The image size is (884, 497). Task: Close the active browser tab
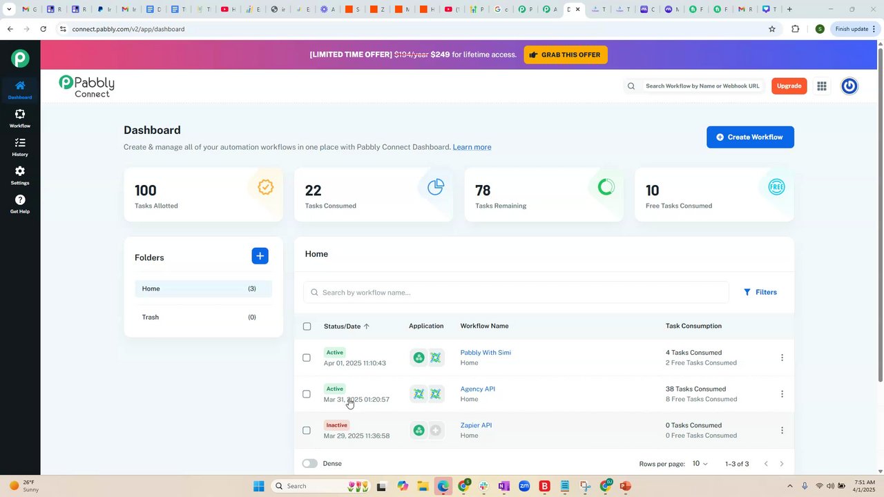pos(578,10)
